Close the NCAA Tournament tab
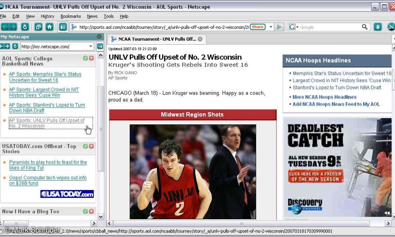The image size is (395, 237). click(200, 39)
